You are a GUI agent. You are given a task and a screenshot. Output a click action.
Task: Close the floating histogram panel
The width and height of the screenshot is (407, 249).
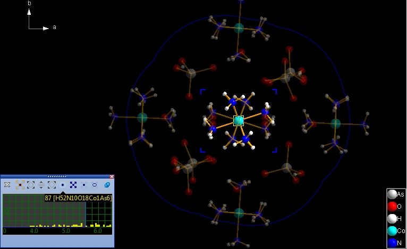pyautogui.click(x=112, y=176)
